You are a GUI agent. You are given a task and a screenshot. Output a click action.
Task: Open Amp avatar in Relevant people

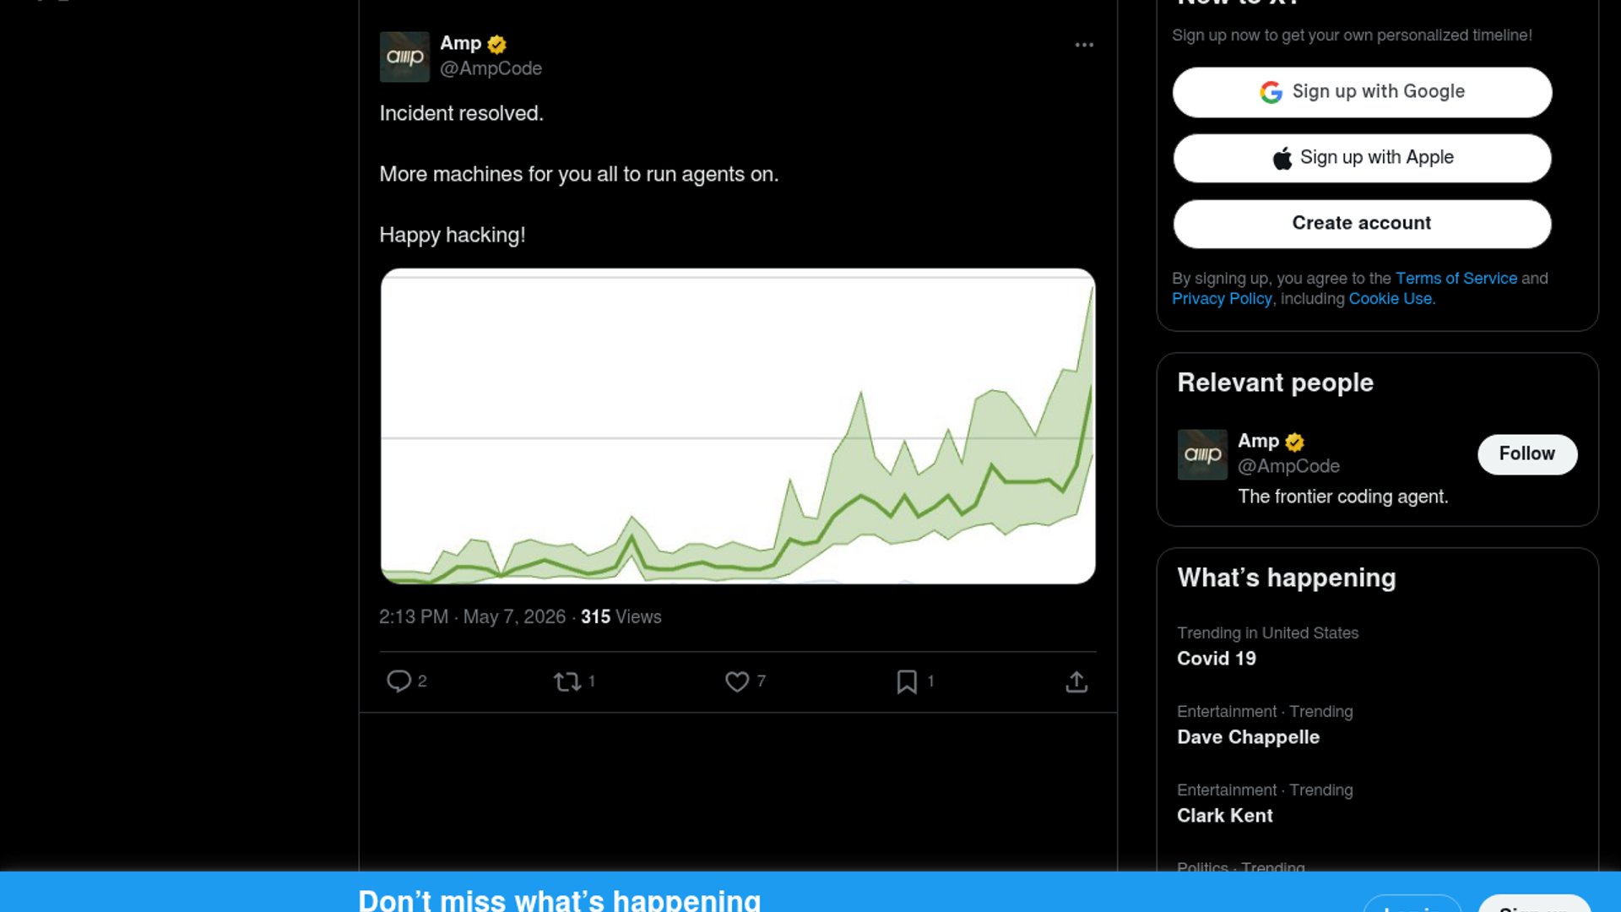click(1202, 454)
